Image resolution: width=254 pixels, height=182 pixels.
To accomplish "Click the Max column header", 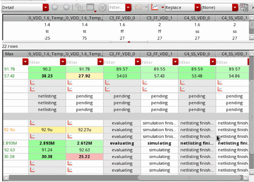I will click(x=15, y=54).
